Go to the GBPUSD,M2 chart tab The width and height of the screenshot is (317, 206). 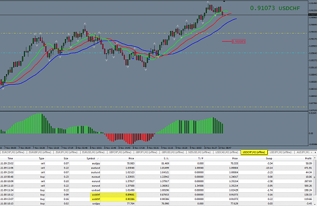tap(172, 152)
